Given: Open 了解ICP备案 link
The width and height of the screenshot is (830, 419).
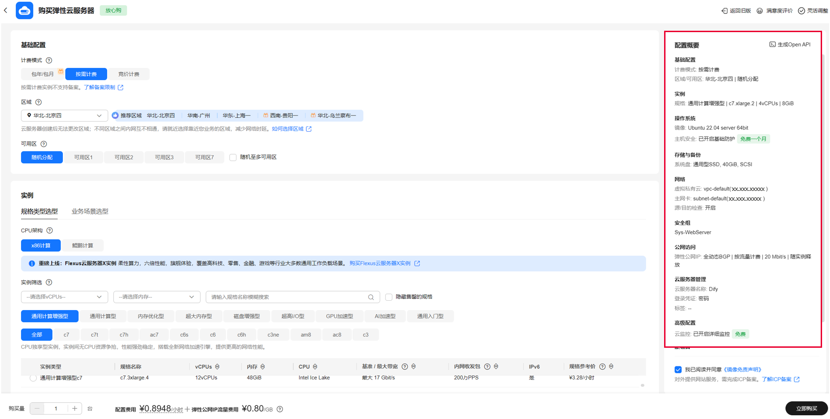Looking at the screenshot, I should coord(776,379).
